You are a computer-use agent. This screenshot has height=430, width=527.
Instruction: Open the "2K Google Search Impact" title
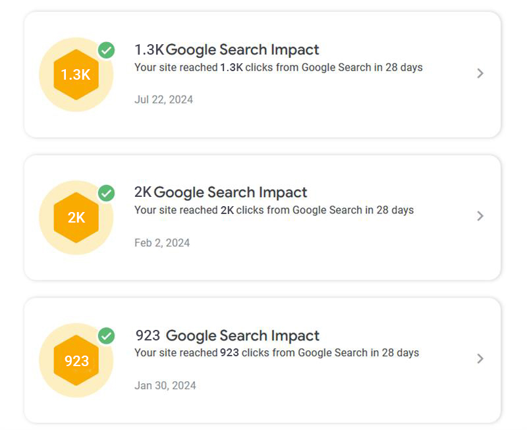221,192
